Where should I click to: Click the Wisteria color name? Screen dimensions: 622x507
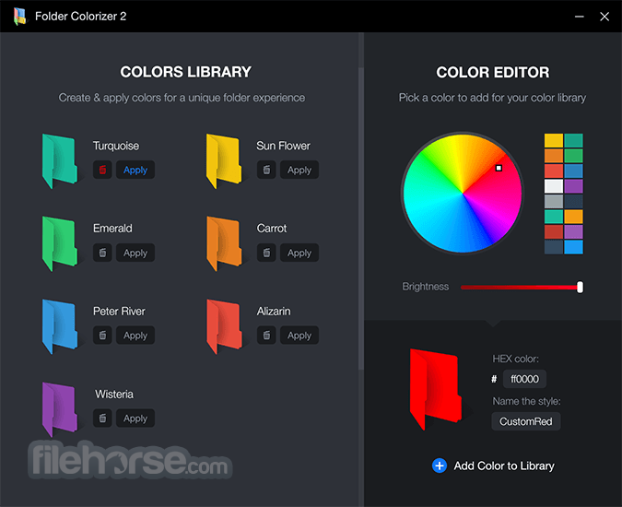click(114, 395)
